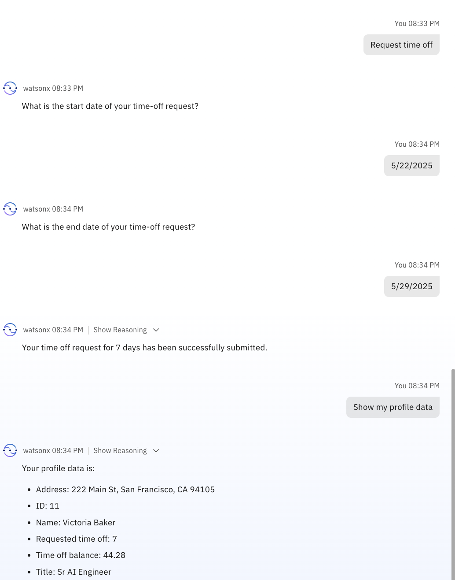
Task: Click the '7 days successfully submitted' message
Action: 144,348
